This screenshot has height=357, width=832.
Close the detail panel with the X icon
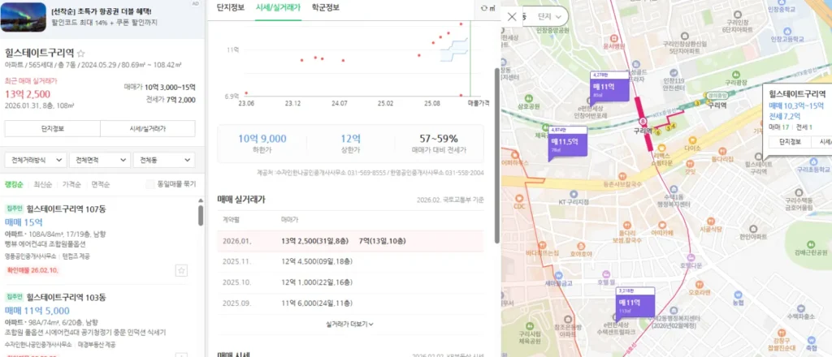coord(512,16)
